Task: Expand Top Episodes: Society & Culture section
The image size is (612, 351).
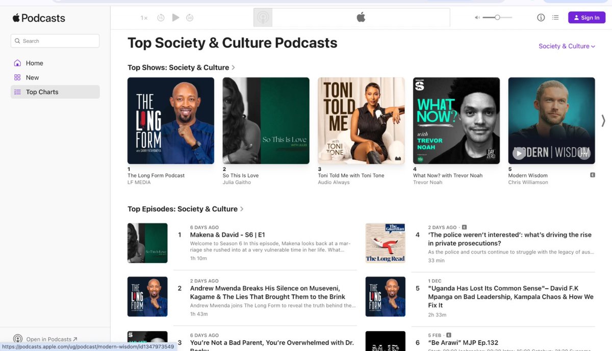Action: 186,209
